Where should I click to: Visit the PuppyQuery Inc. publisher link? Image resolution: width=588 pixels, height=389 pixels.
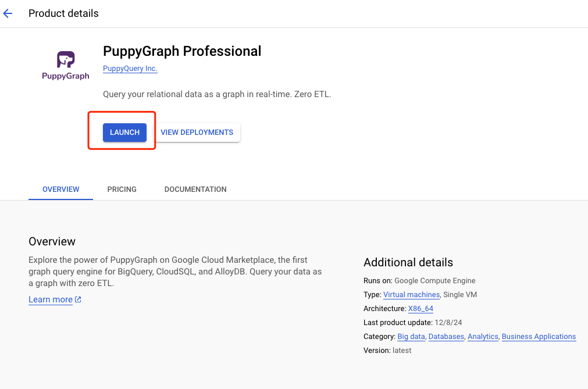(130, 69)
